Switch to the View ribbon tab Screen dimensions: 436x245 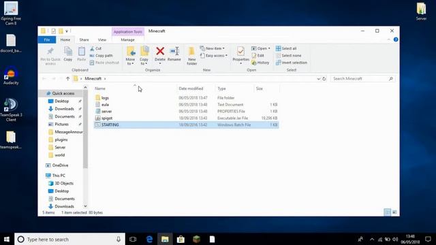102,39
